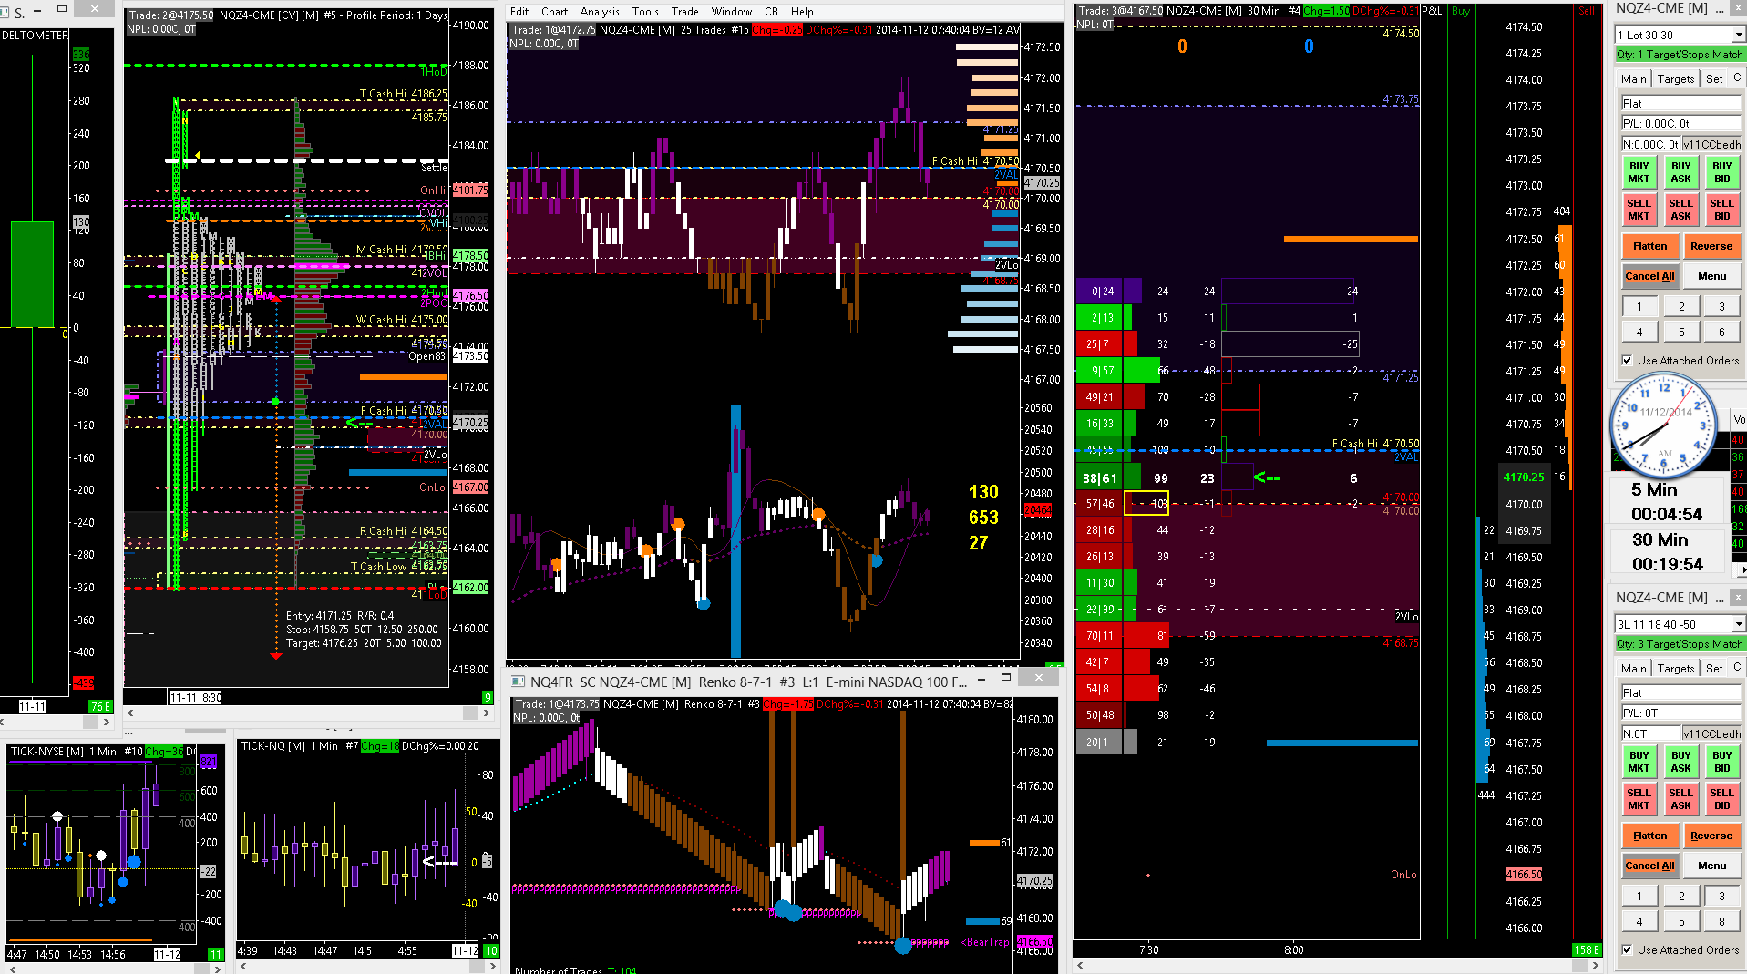Click the '38|61' bid/ask row in the DOM
The width and height of the screenshot is (1747, 974).
[1099, 477]
